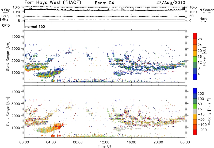Click the '12' label on the power colorbar

point(200,63)
